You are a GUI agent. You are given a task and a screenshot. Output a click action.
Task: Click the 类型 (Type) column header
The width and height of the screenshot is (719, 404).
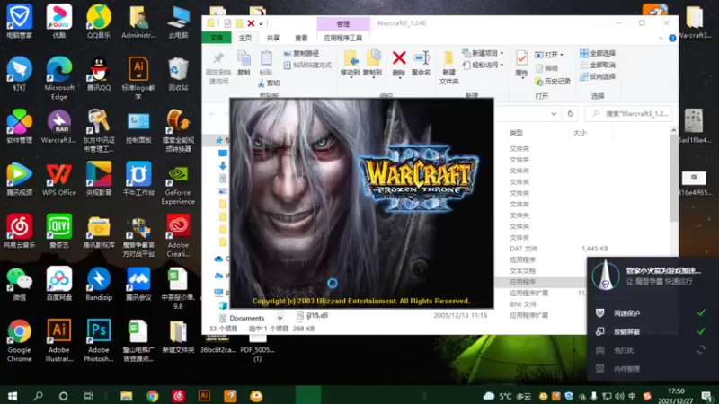516,132
